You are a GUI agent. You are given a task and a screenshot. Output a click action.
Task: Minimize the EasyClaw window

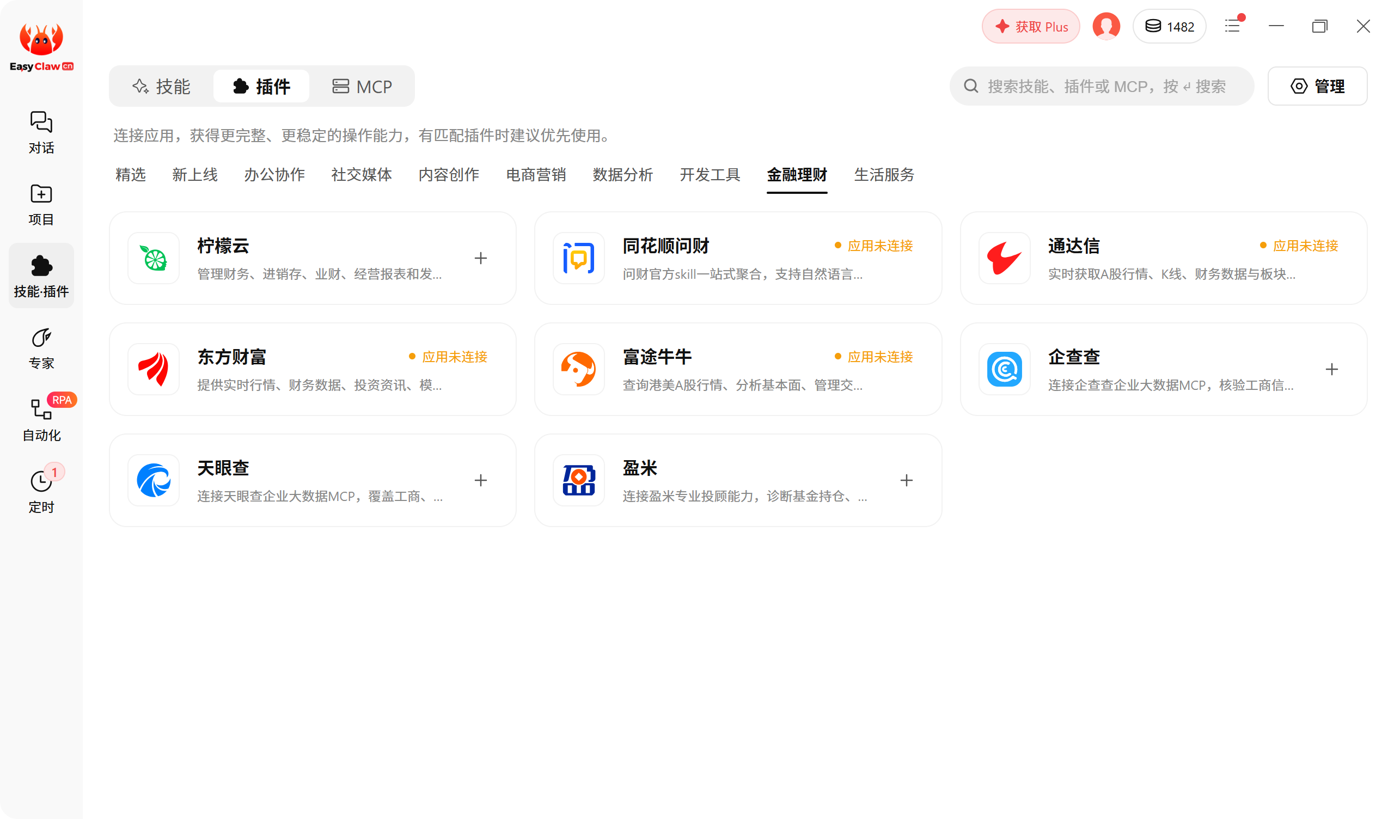tap(1277, 26)
